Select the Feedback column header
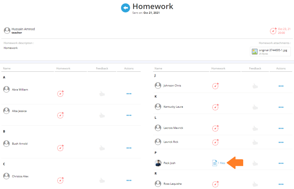The width and height of the screenshot is (294, 189). tap(102, 68)
